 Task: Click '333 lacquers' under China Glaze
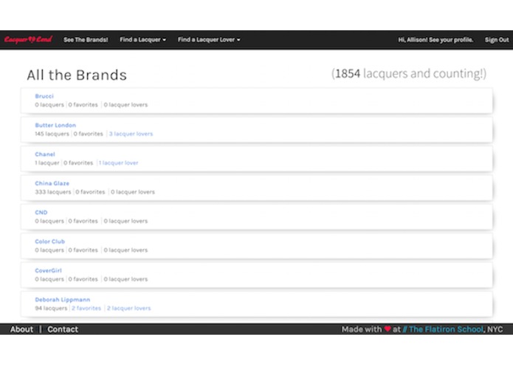(x=53, y=192)
